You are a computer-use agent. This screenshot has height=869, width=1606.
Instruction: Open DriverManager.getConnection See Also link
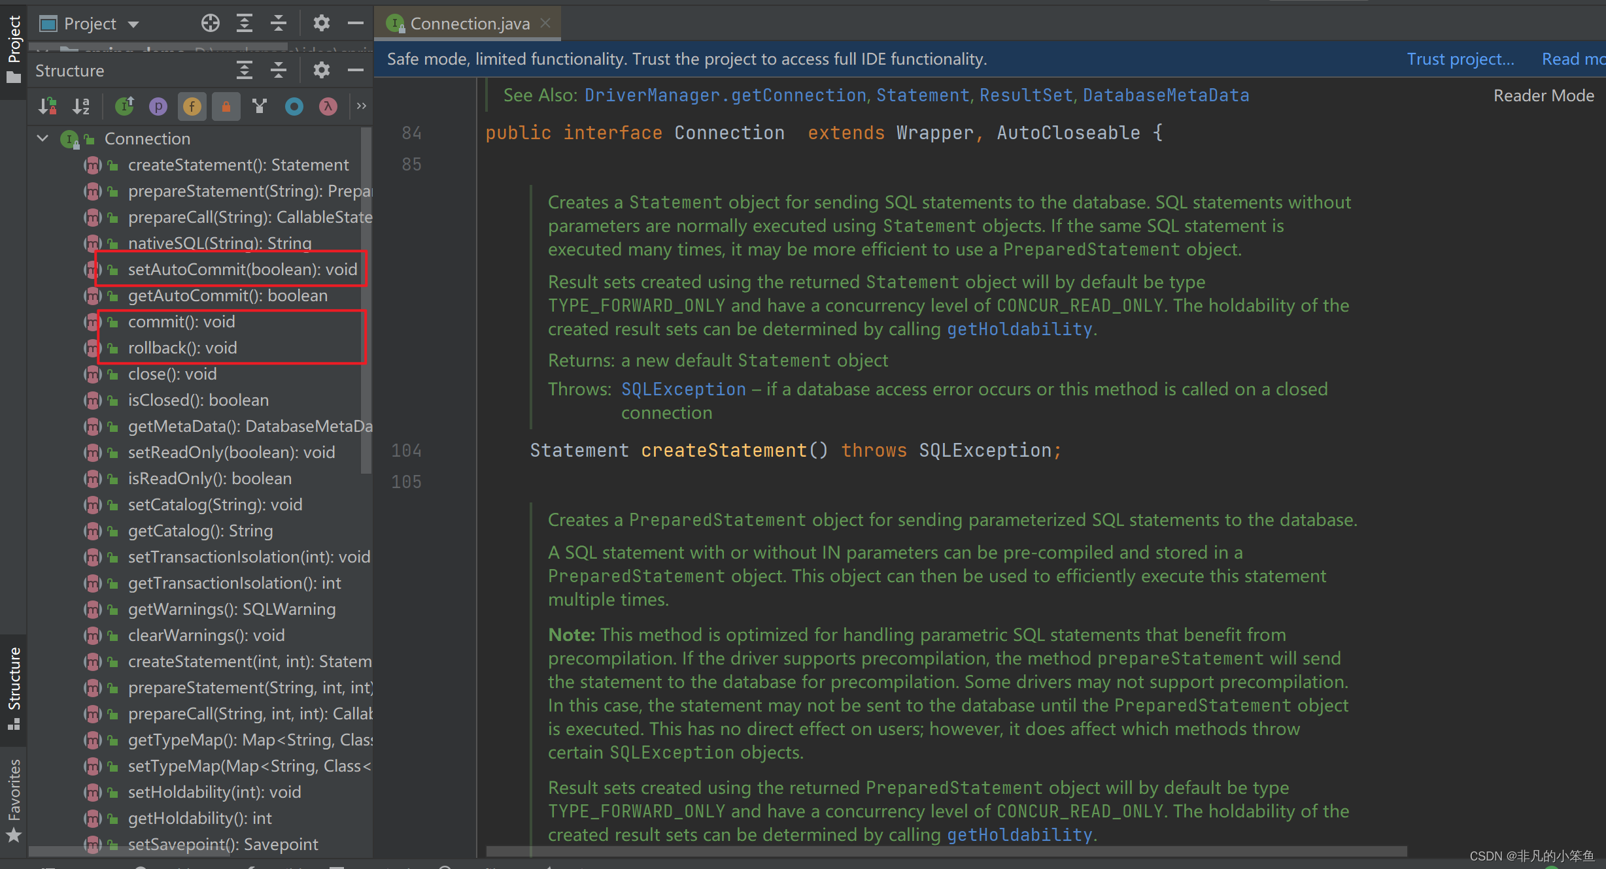[x=725, y=95]
